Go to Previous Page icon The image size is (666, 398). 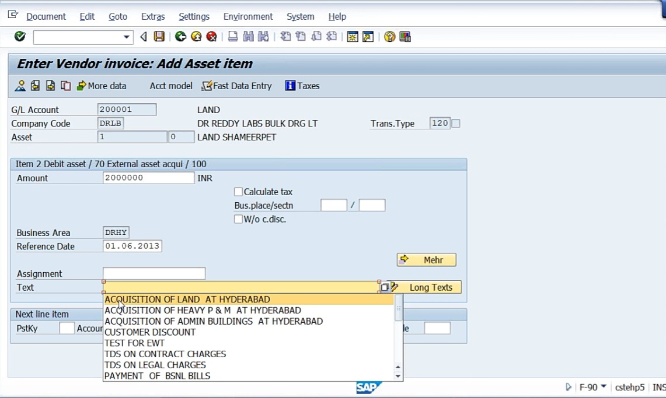point(301,37)
